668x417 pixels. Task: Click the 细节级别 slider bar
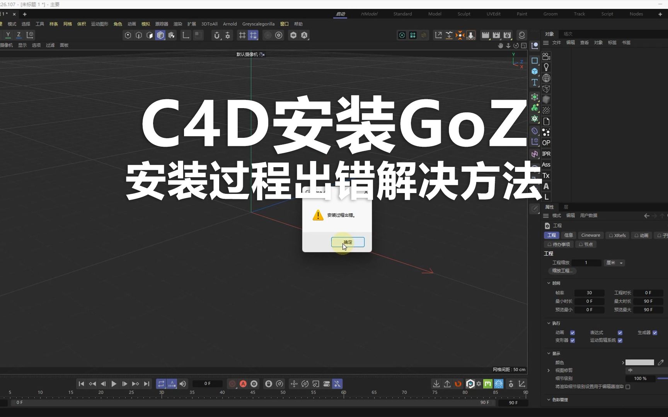pyautogui.click(x=663, y=379)
